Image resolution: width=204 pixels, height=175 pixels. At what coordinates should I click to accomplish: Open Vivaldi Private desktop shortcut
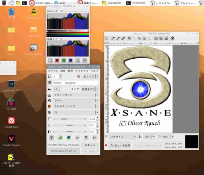[x=11, y=141]
